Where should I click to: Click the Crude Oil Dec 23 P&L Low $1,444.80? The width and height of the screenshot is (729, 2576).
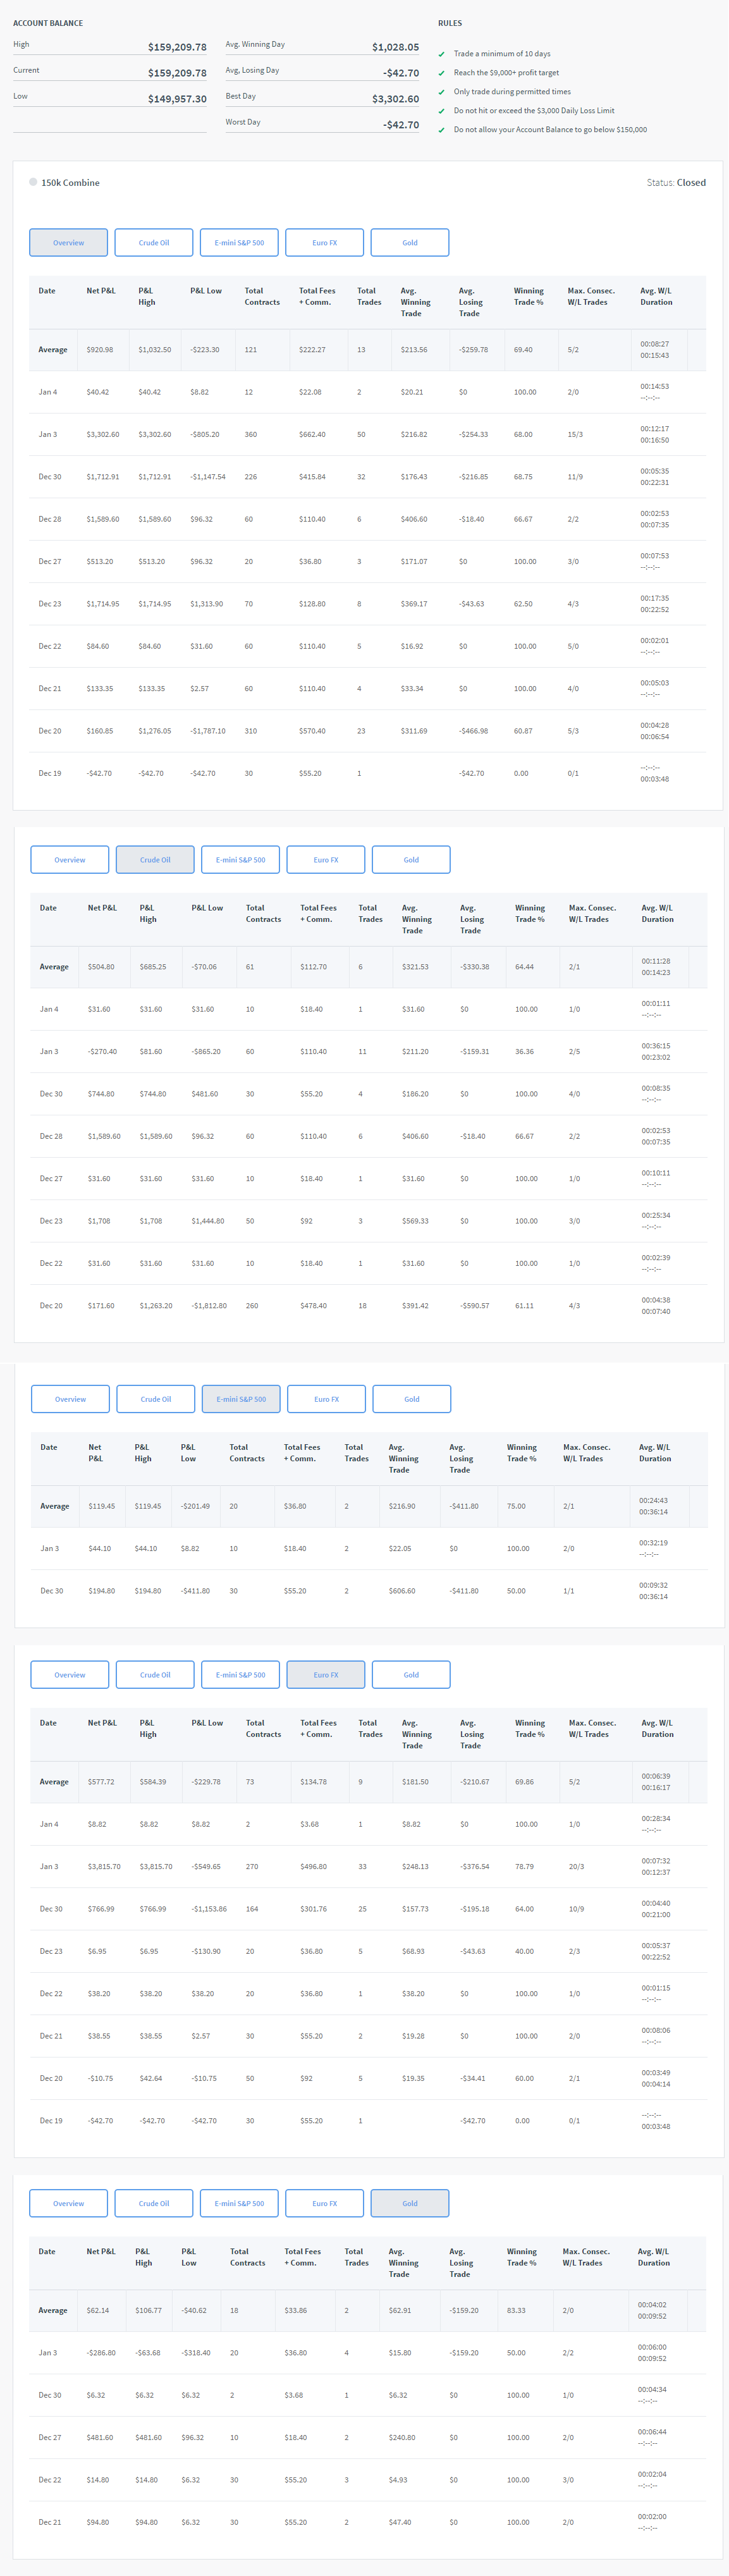(208, 1221)
